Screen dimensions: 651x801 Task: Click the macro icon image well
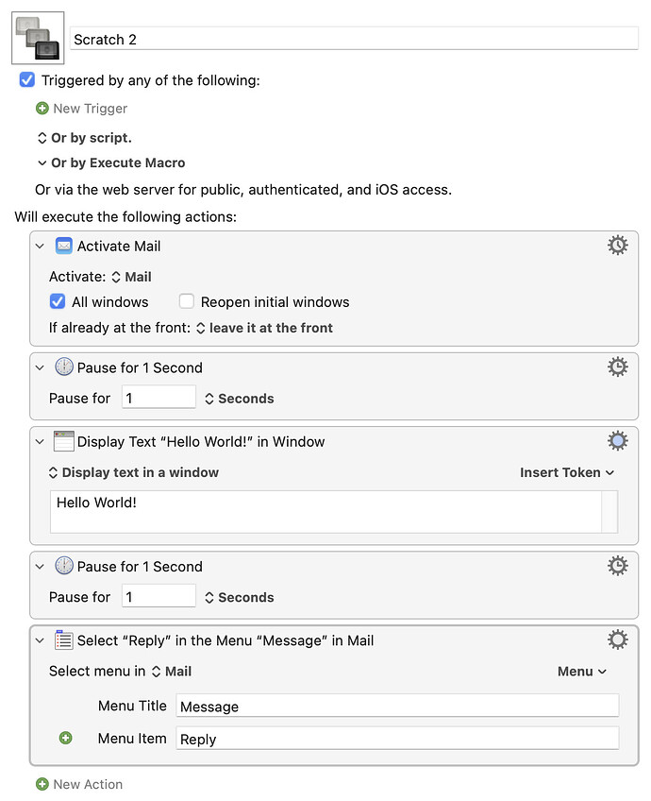(x=38, y=38)
